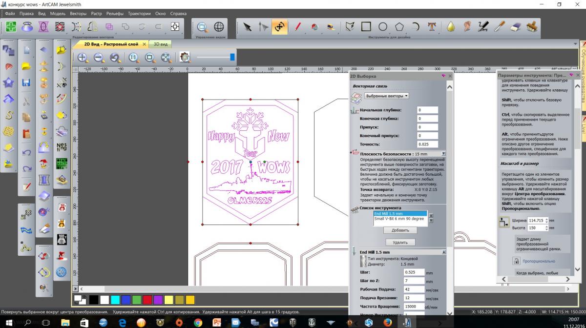Open the Справка menu
The height and width of the screenshot is (328, 586).
pyautogui.click(x=178, y=14)
